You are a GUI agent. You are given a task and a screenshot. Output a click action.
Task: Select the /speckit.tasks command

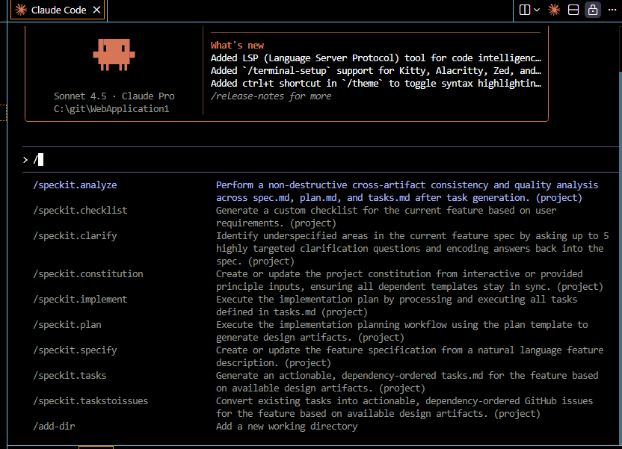[70, 375]
